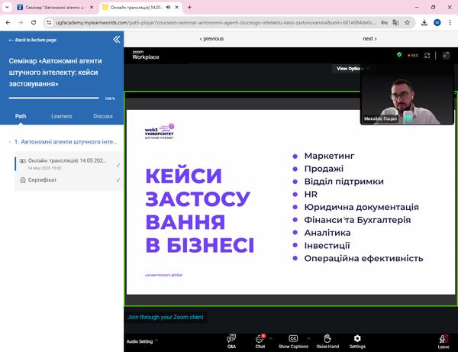Open the View Options dropdown
Viewport: 458px width, 352px height.
tap(353, 69)
